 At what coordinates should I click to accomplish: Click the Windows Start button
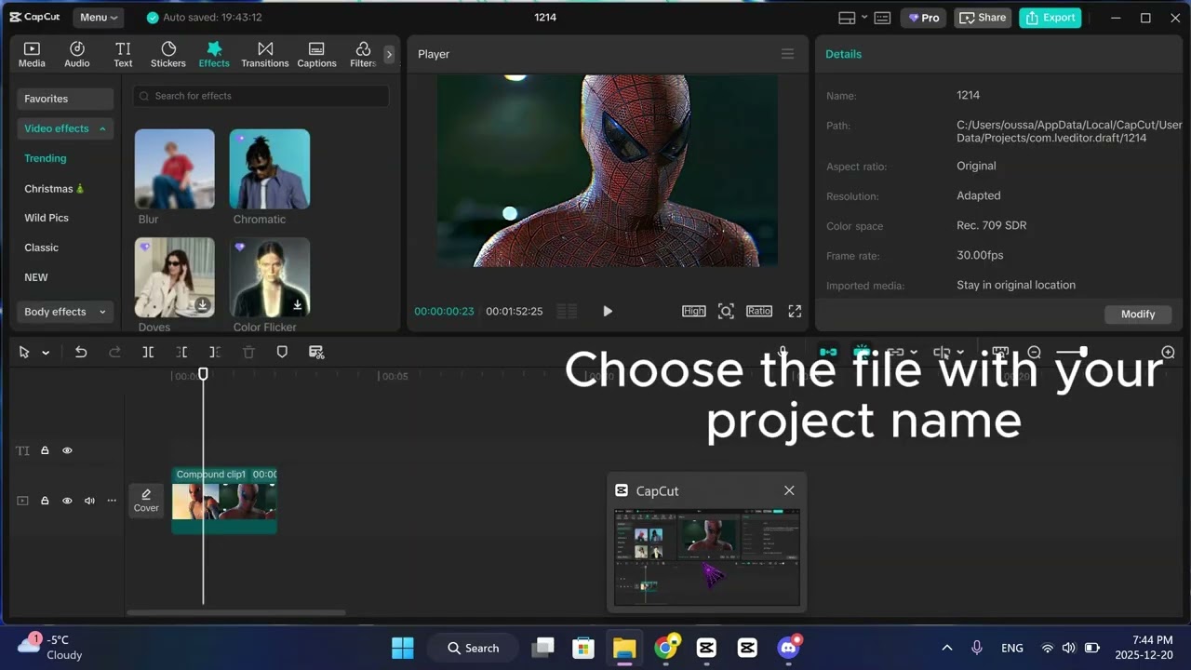(403, 648)
